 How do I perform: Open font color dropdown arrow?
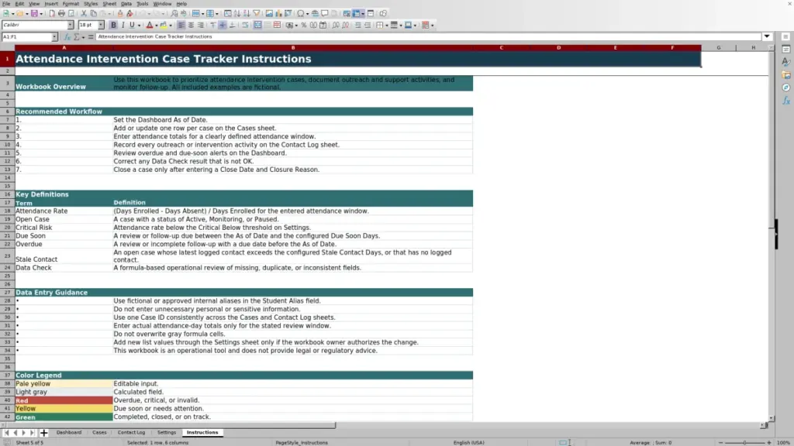point(157,25)
